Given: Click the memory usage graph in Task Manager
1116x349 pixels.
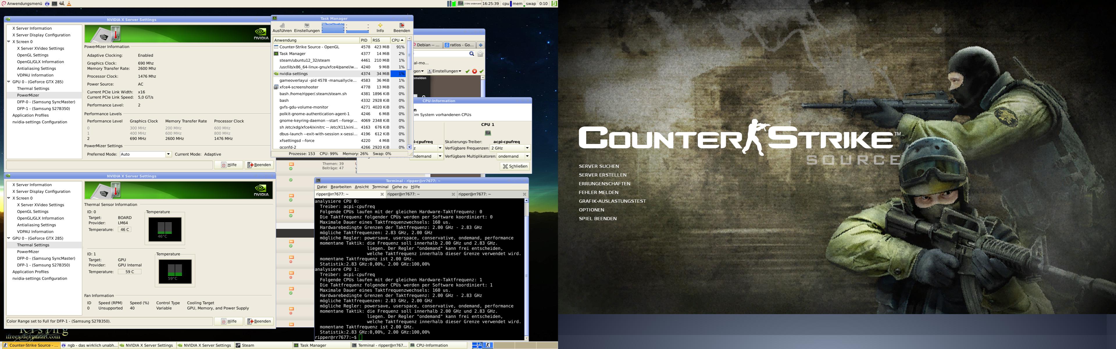Looking at the screenshot, I should [x=357, y=28].
